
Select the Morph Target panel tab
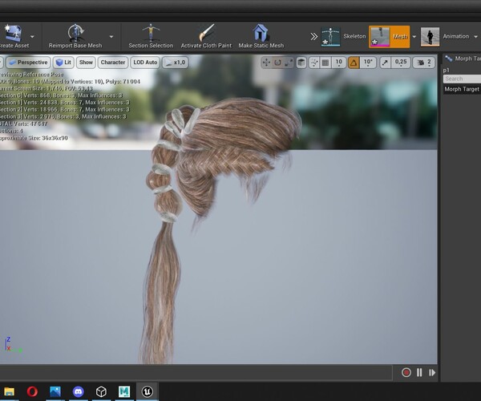click(463, 59)
